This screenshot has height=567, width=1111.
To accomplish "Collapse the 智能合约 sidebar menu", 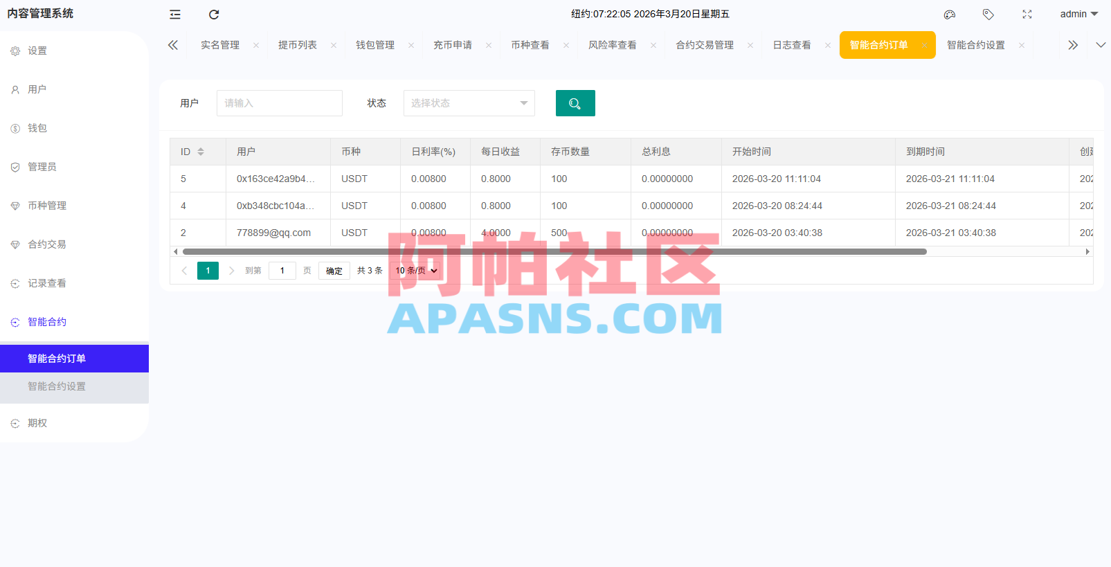I will coord(74,322).
